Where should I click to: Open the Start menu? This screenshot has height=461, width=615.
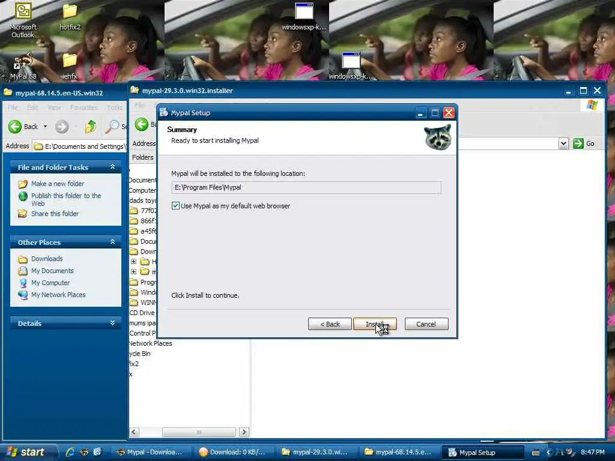point(28,452)
